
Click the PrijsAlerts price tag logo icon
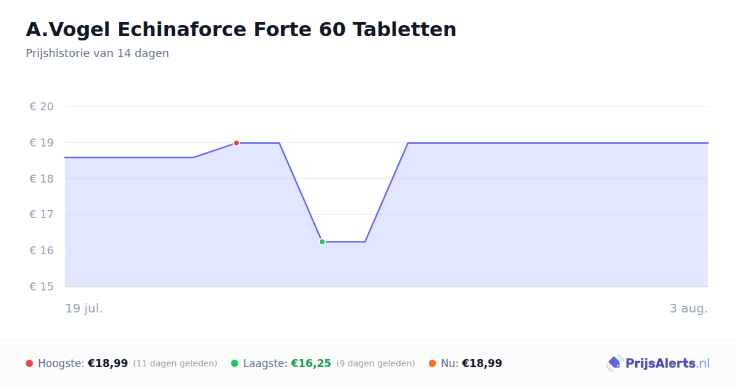pyautogui.click(x=614, y=363)
